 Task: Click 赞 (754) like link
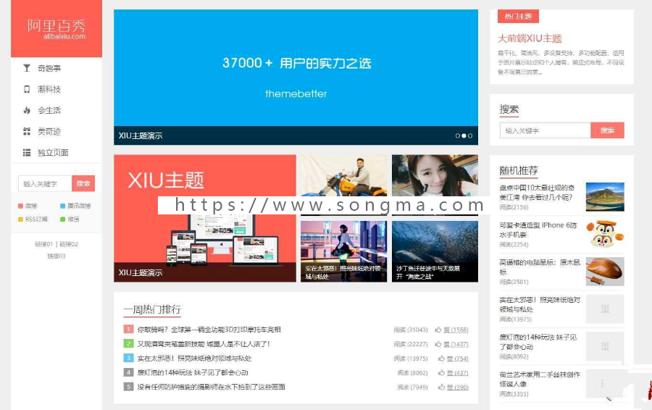(457, 359)
